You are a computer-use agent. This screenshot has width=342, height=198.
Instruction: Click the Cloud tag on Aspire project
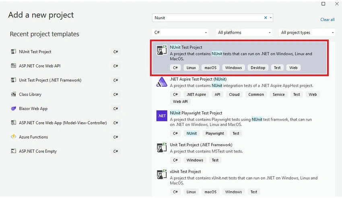point(234,94)
